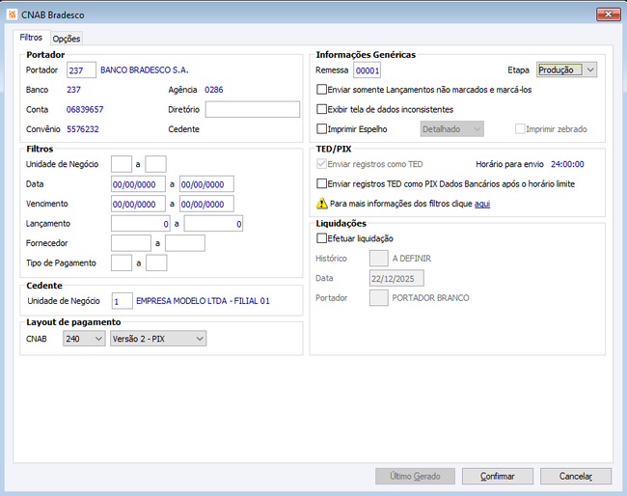Click the BANCO BRADESCO S.A. text
Screen dimensions: 627x496
[x=145, y=70]
